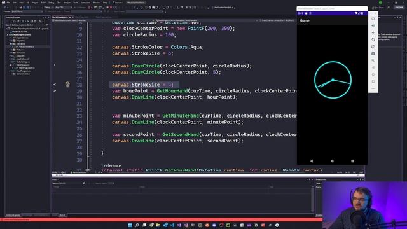This screenshot has height=229, width=407.
Task: Open the Edit menu
Action: click(15, 3)
